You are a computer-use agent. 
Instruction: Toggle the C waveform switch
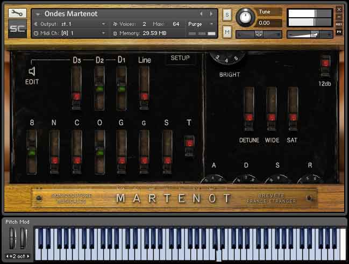tap(77, 152)
